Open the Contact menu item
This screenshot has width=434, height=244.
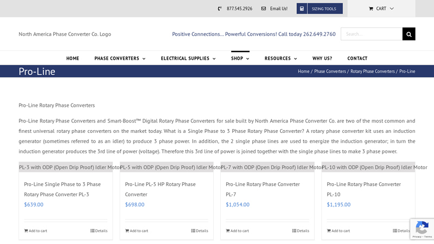[357, 59]
